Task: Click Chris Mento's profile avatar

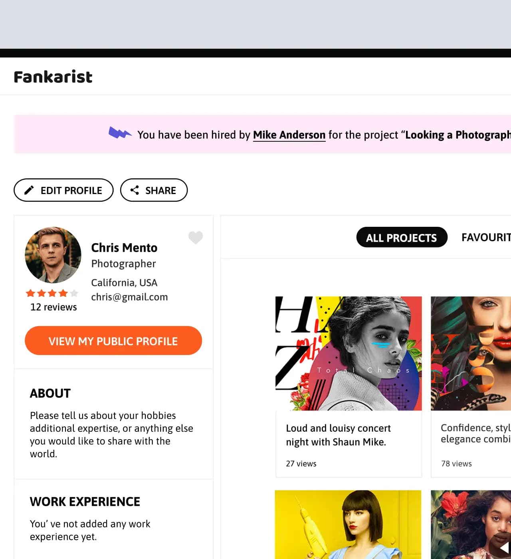Action: click(53, 255)
